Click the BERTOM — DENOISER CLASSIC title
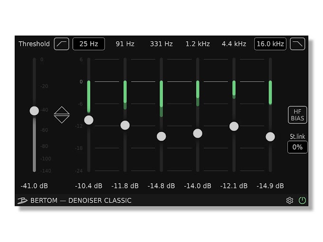Image resolution: width=323 pixels, height=242 pixels. click(x=81, y=200)
